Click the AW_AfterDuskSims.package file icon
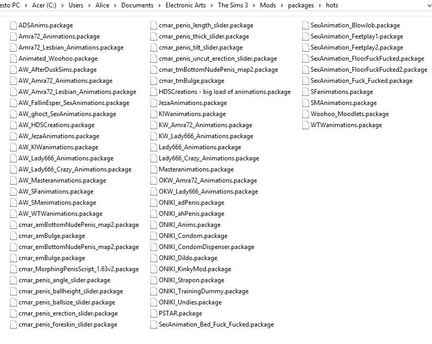Viewport: 432px width, 344px height. click(13, 70)
